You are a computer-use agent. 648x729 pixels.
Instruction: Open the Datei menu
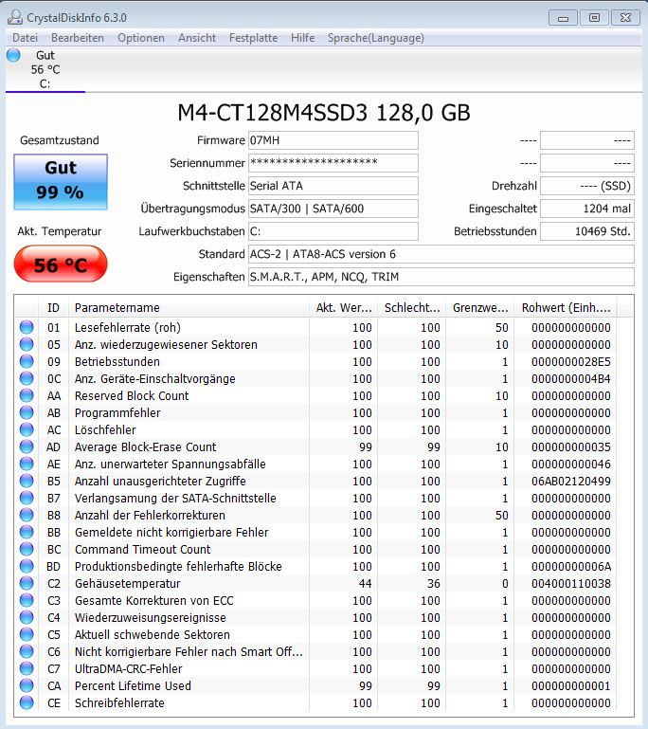pos(25,38)
